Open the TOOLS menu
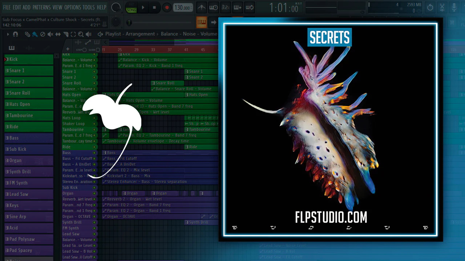The image size is (465, 261). click(x=89, y=7)
